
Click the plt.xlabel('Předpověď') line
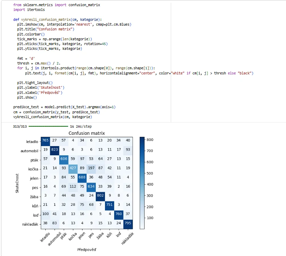click(40, 93)
